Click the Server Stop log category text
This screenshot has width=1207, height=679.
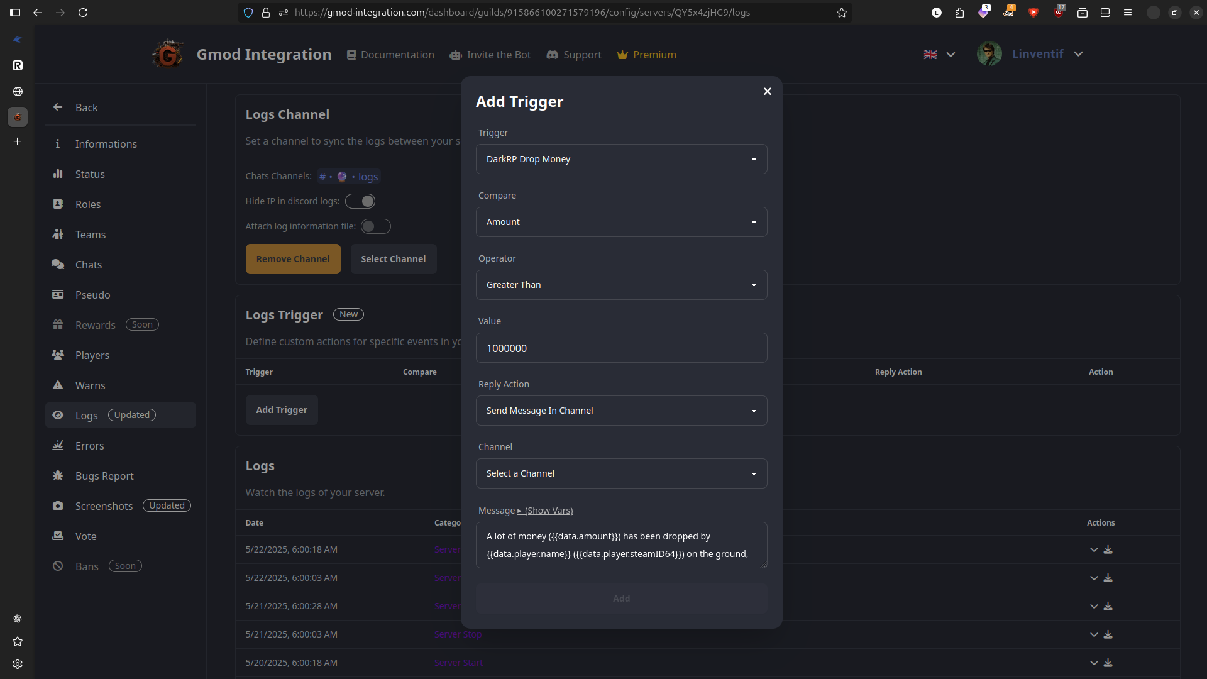pyautogui.click(x=458, y=634)
